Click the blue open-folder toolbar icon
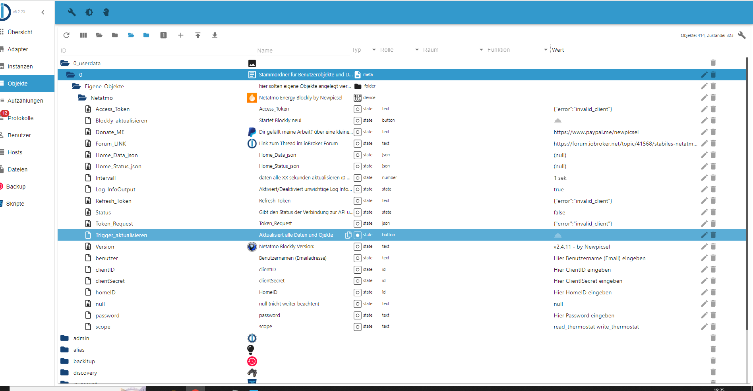This screenshot has width=753, height=391. pos(131,35)
